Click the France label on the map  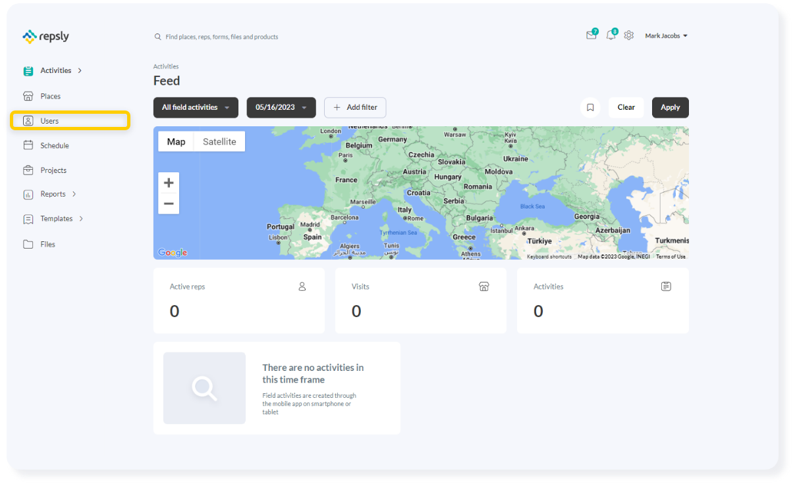[x=346, y=180]
